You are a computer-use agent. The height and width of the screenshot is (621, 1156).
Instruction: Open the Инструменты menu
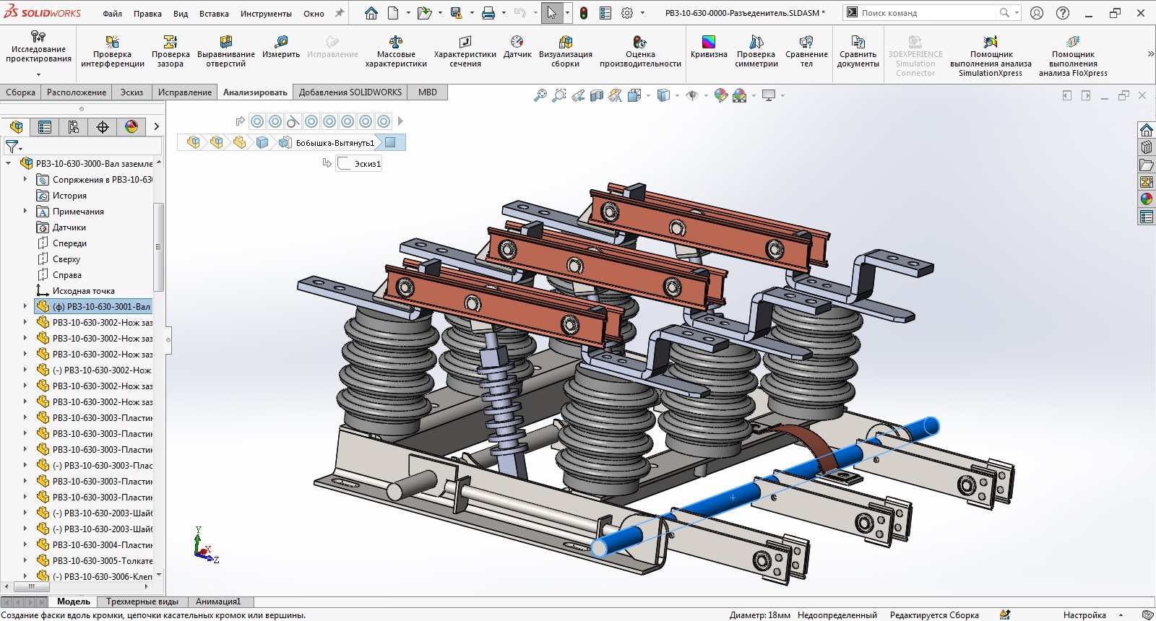click(266, 14)
